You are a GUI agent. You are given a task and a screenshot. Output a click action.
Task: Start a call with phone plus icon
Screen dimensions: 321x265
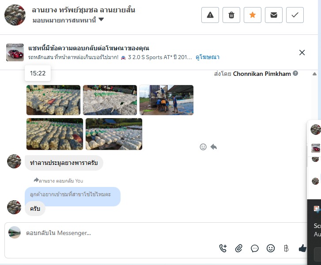(x=223, y=248)
